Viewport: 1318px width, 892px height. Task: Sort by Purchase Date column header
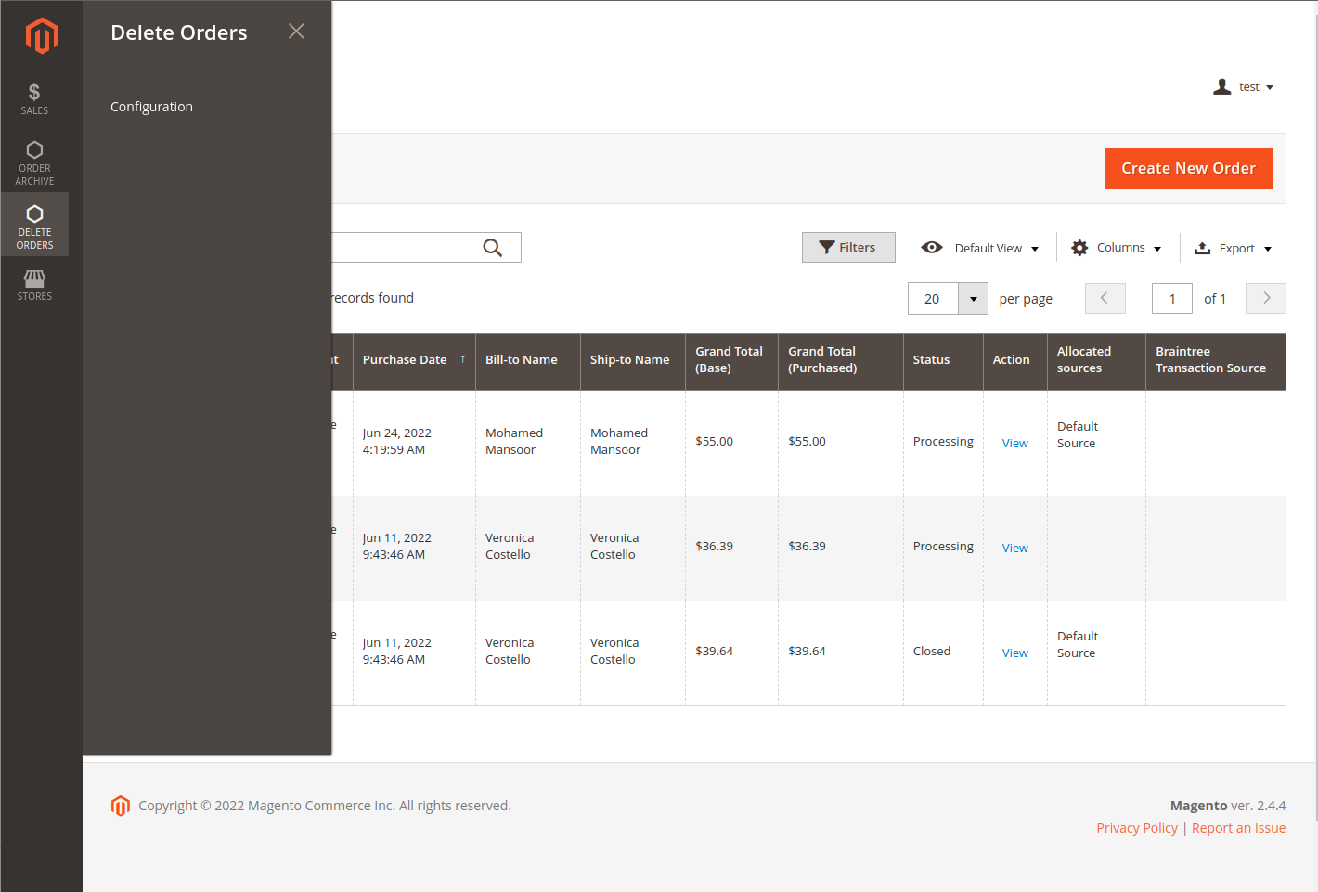pyautogui.click(x=405, y=360)
